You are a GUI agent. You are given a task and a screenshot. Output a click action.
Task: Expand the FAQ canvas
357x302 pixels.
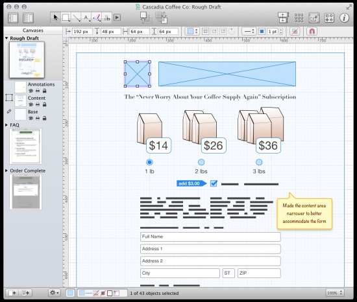6,125
